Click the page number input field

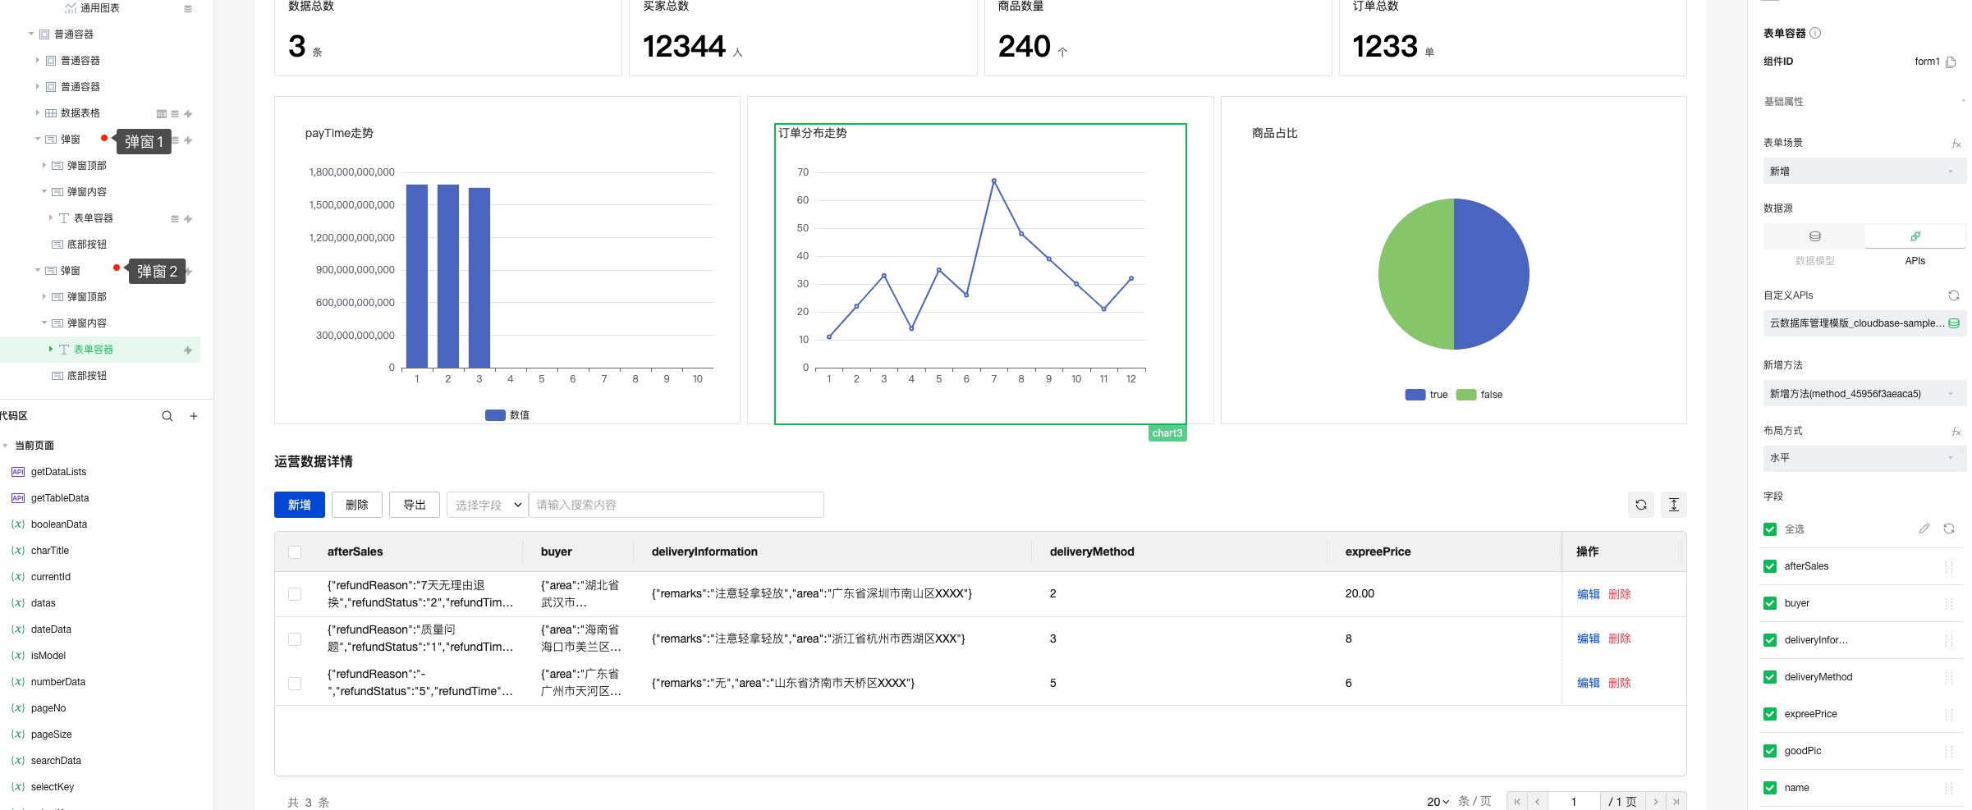pyautogui.click(x=1574, y=802)
